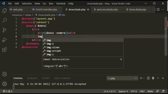The image size is (168, 94).
Task: Click the editor vertical scrollbar
Action: 166,36
